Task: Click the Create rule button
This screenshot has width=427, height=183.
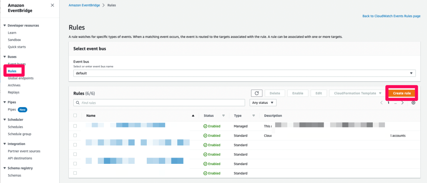Action: (x=402, y=93)
